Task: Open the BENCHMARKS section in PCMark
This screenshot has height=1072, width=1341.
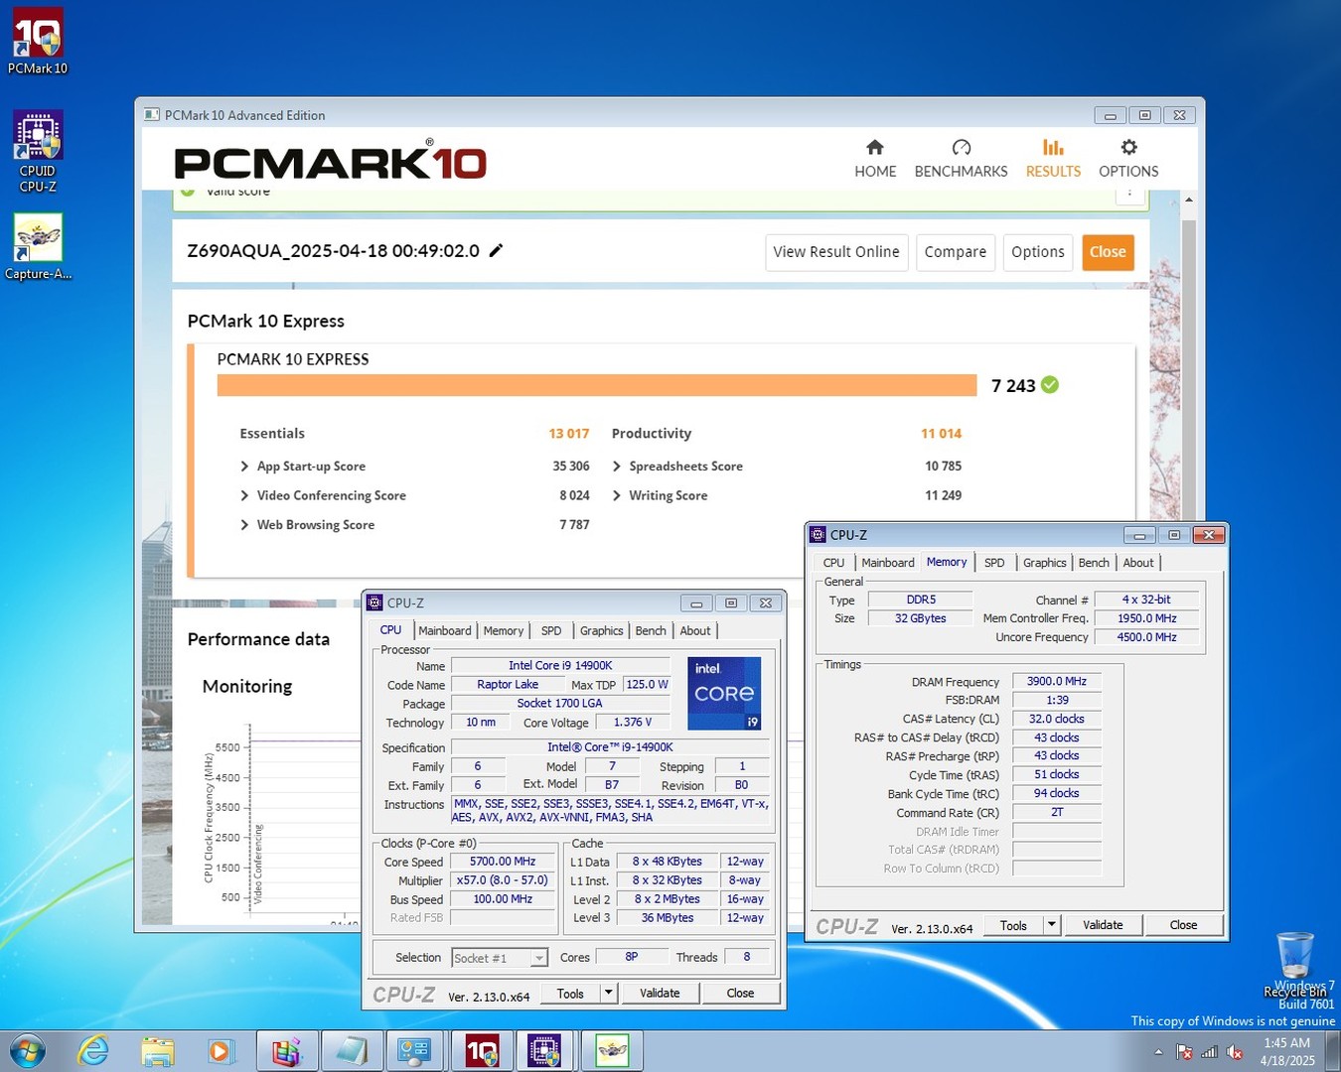Action: pos(961,159)
